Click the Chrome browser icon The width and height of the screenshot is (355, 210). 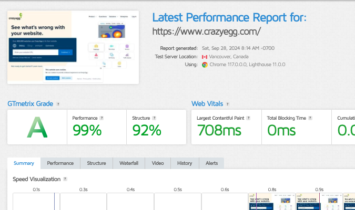click(x=205, y=65)
